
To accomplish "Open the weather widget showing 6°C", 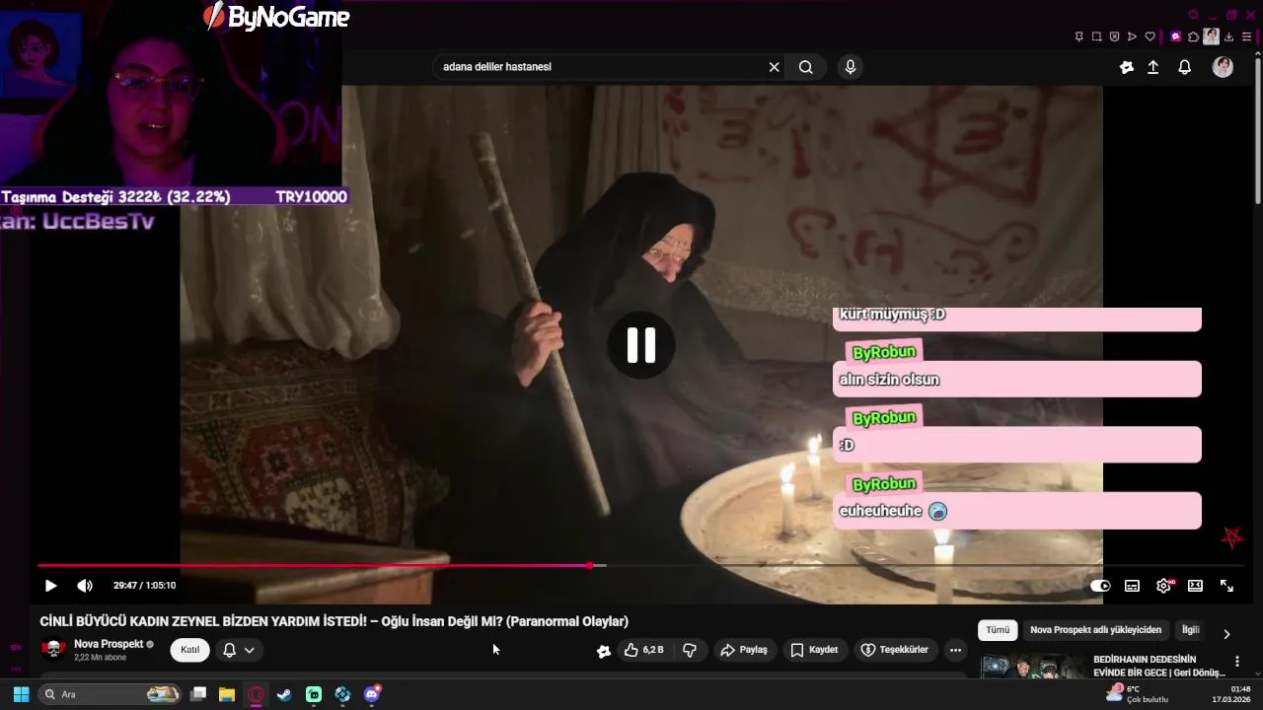I will pos(1137,694).
